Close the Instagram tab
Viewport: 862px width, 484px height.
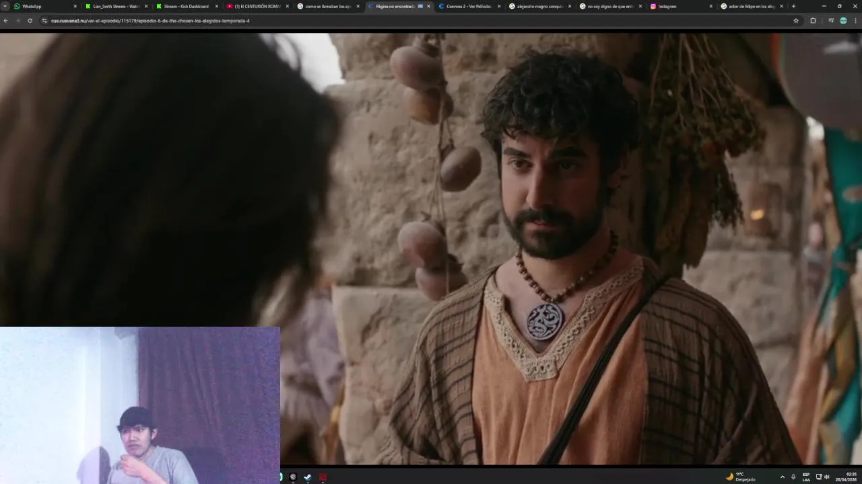pyautogui.click(x=710, y=6)
